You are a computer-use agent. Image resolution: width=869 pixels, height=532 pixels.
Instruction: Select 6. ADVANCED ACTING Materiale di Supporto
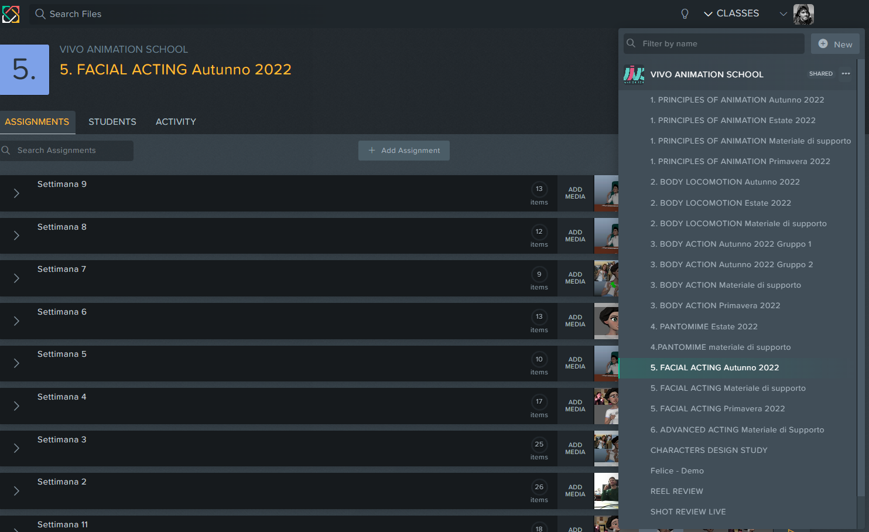click(737, 430)
